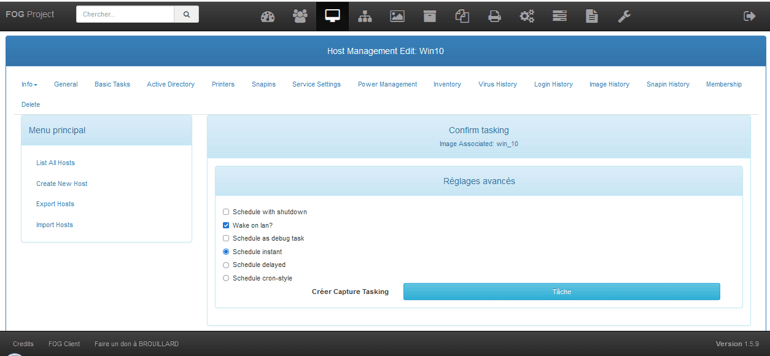Open the Snapins files icon
This screenshot has height=356, width=770.
(x=462, y=17)
